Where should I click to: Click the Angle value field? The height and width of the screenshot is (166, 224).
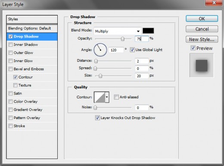coord(116,50)
